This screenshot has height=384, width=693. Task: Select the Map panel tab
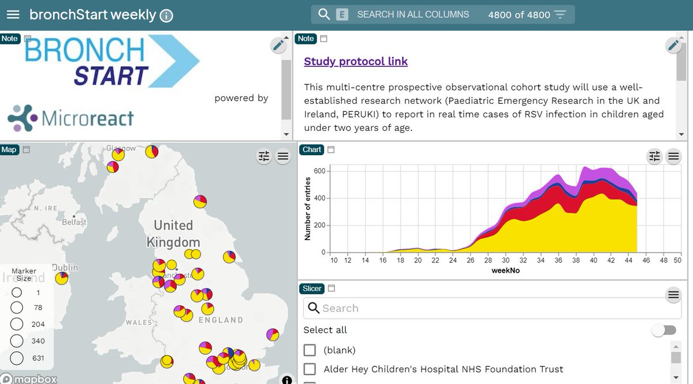9,150
